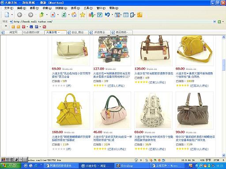Open the floral backpack thumbnail
Image resolution: width=226 pixels, height=169 pixels.
[153, 110]
